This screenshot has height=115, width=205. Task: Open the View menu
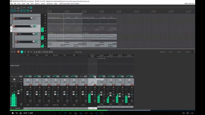pos(19,4)
